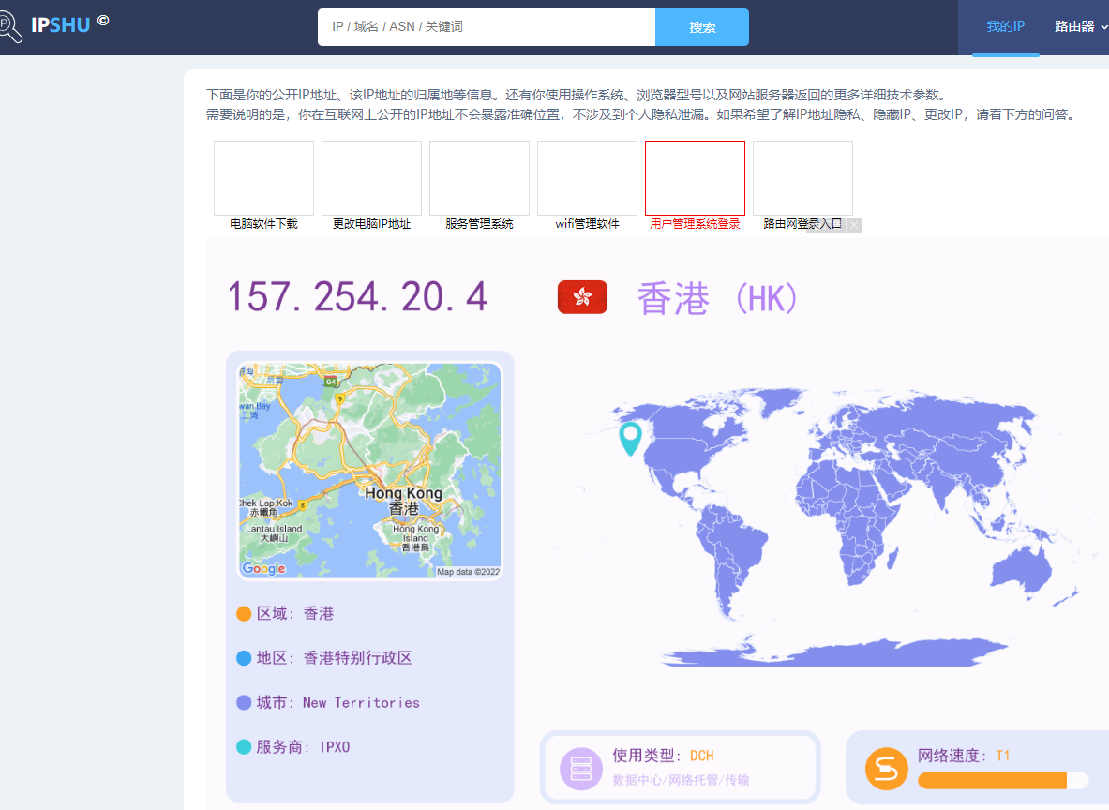
Task: Click the Hong Kong flag icon
Action: pyautogui.click(x=582, y=297)
